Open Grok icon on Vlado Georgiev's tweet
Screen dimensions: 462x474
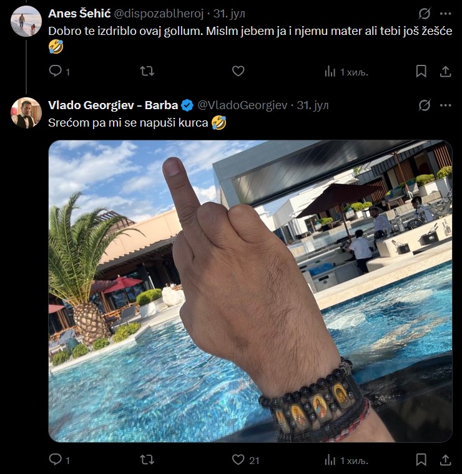[425, 105]
